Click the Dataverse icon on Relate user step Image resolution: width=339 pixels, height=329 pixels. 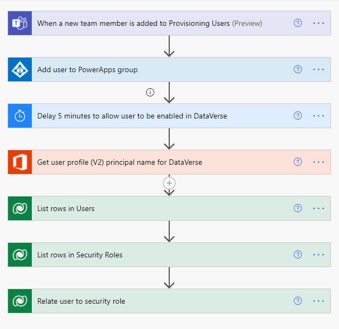pyautogui.click(x=20, y=301)
